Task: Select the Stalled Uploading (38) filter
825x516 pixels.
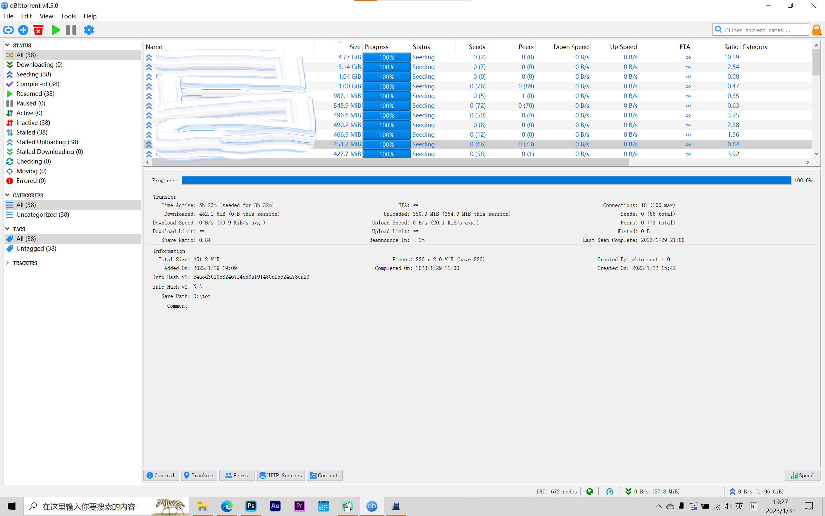Action: (47, 142)
